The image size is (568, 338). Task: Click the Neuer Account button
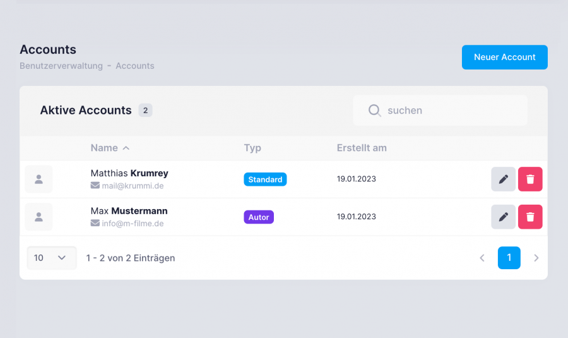[x=505, y=57]
